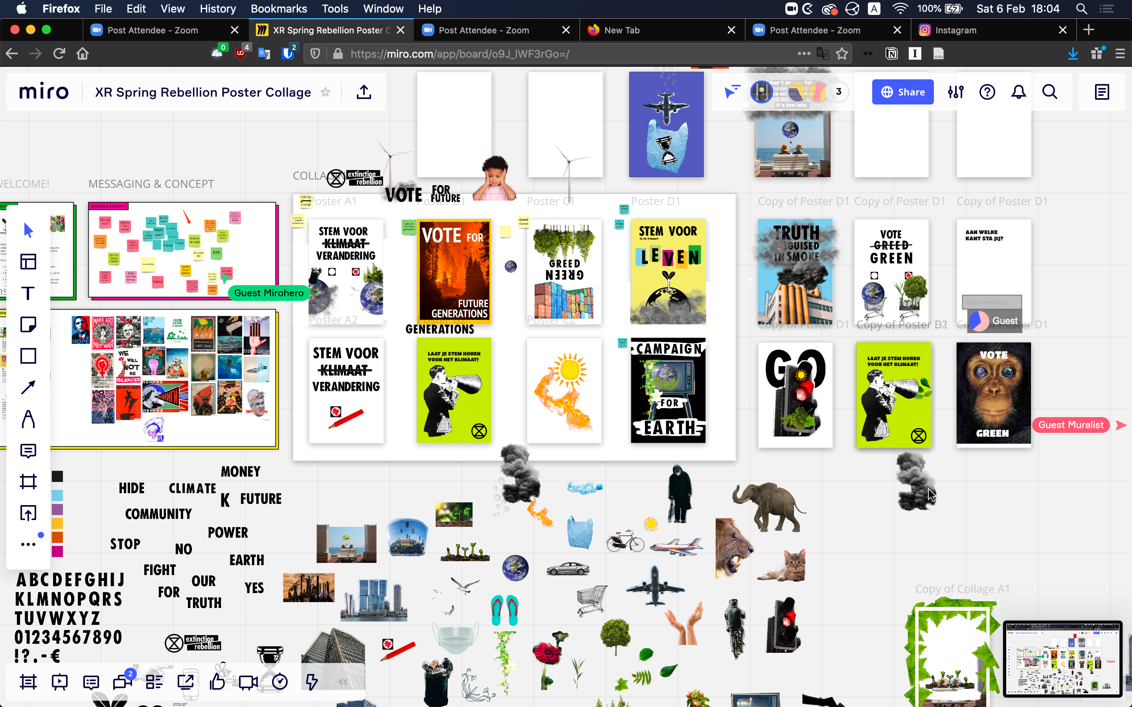The height and width of the screenshot is (707, 1132).
Task: Click the screen sharing icon
Action: [x=186, y=682]
